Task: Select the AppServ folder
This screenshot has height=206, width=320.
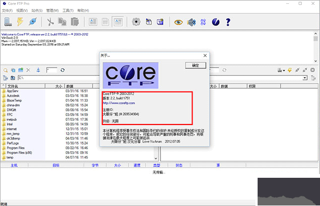Action: point(12,91)
